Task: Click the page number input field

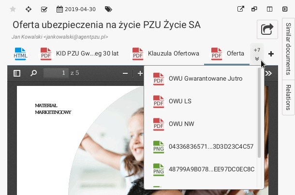Action: (56, 73)
